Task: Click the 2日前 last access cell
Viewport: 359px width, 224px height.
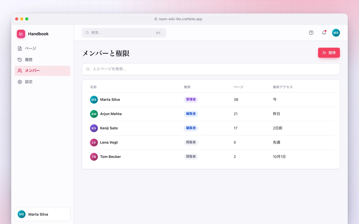Action: coord(278,128)
